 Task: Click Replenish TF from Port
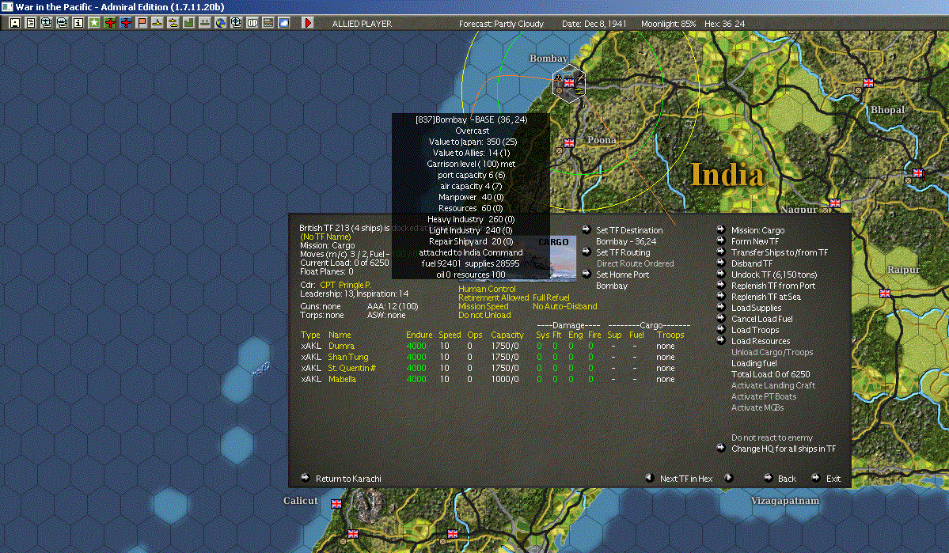[x=772, y=286]
